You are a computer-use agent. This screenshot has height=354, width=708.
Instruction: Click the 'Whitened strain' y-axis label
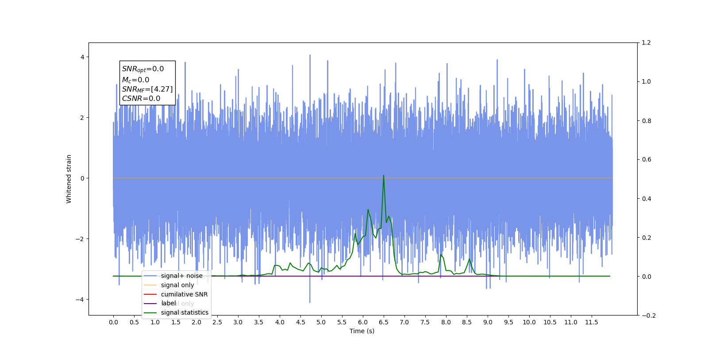[69, 179]
